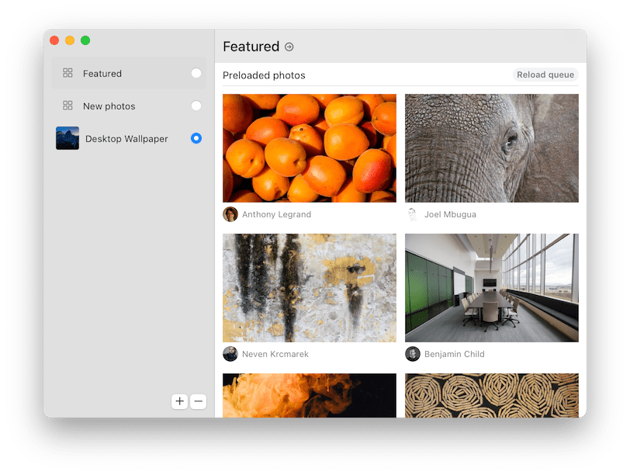Viewport: 630px width, 475px height.
Task: Click the grid icon beside New photos
Action: [67, 106]
